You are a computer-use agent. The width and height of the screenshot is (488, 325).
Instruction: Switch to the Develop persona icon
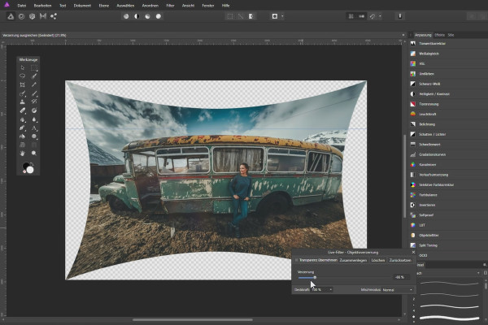(32, 16)
